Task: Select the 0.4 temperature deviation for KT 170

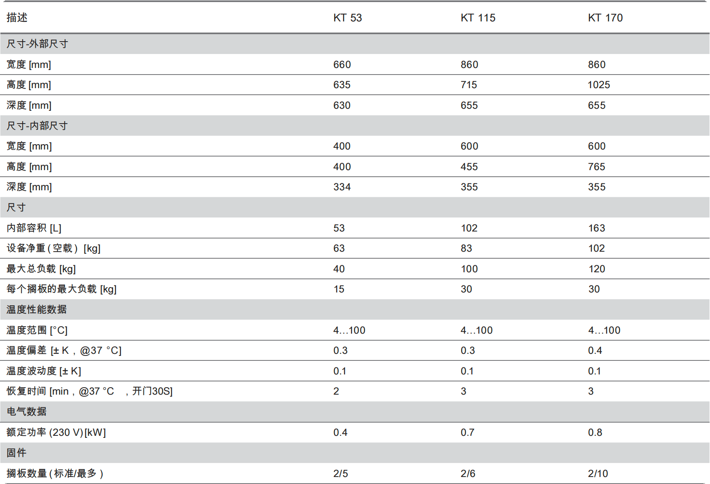Action: coord(595,351)
